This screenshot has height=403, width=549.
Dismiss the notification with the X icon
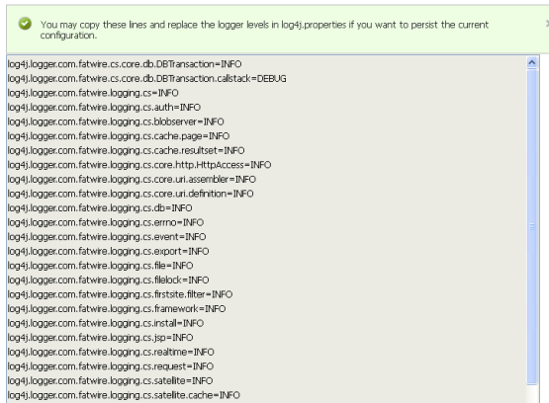coord(547,24)
